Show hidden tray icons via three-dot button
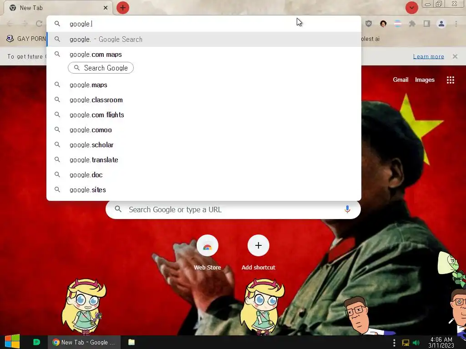The height and width of the screenshot is (349, 466). (x=394, y=343)
